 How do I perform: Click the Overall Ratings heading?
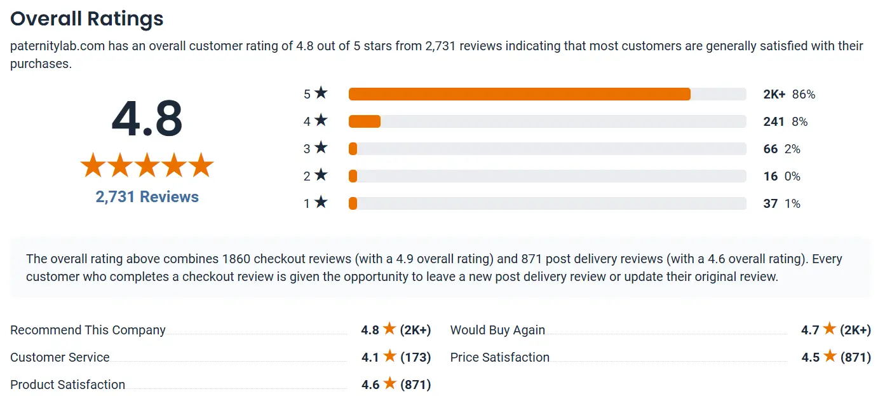click(x=87, y=18)
